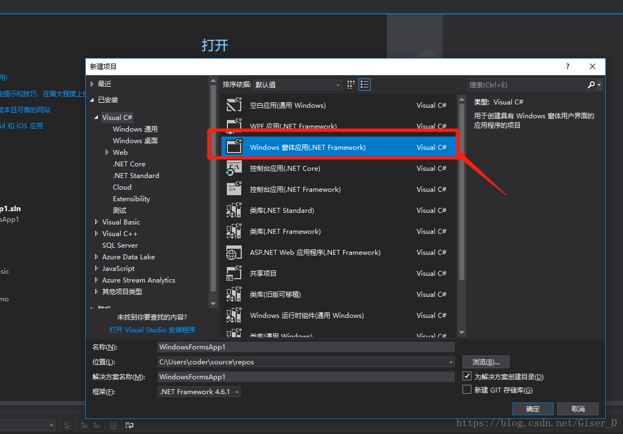Click the legacy portable class library icon
This screenshot has height=434, width=623.
(234, 294)
